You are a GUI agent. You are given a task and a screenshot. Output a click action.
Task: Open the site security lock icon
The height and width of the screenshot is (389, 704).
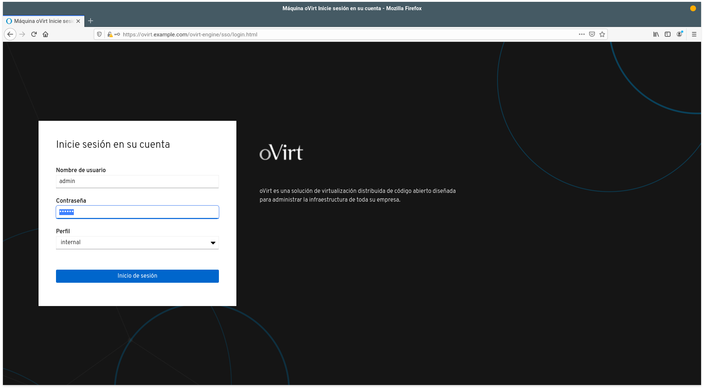(x=110, y=34)
